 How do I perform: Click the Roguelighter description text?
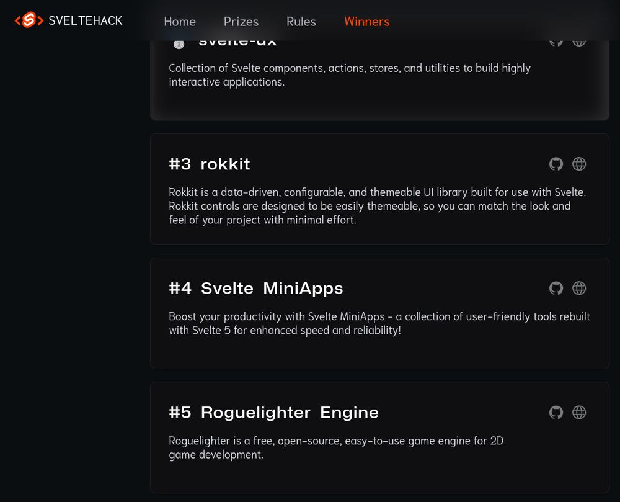coord(336,447)
